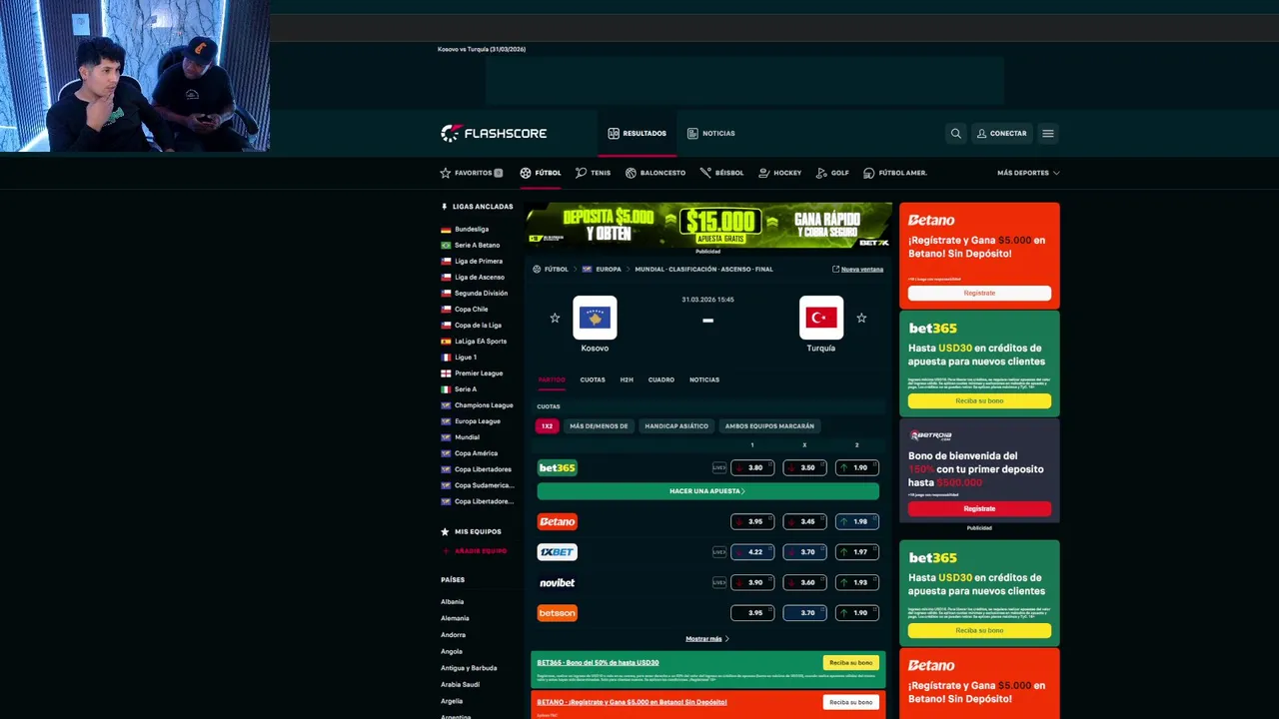Screen dimensions: 1279x719
Task: Select the Fútbol sport
Action: (x=541, y=173)
